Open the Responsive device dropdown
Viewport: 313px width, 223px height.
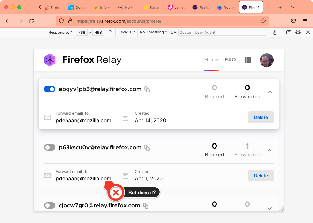point(60,32)
